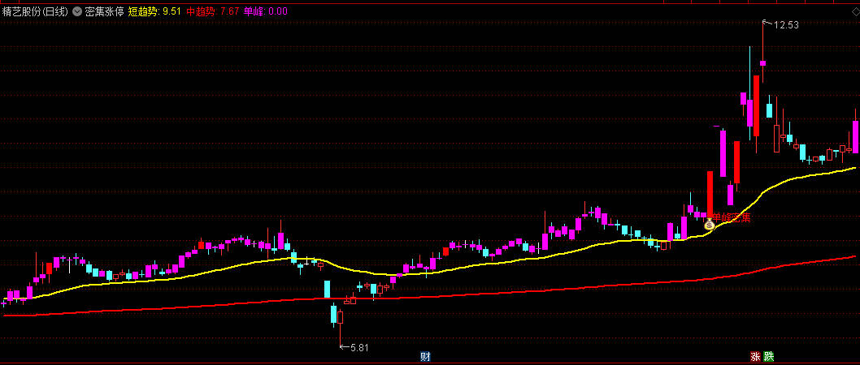This screenshot has width=860, height=365.
Task: Click the 精艺股份(日线) stock title
Action: 35,11
